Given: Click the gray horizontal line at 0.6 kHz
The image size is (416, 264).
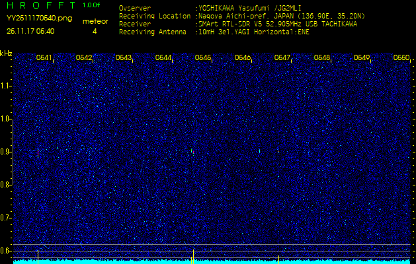Looking at the screenshot, I should pos(212,251).
